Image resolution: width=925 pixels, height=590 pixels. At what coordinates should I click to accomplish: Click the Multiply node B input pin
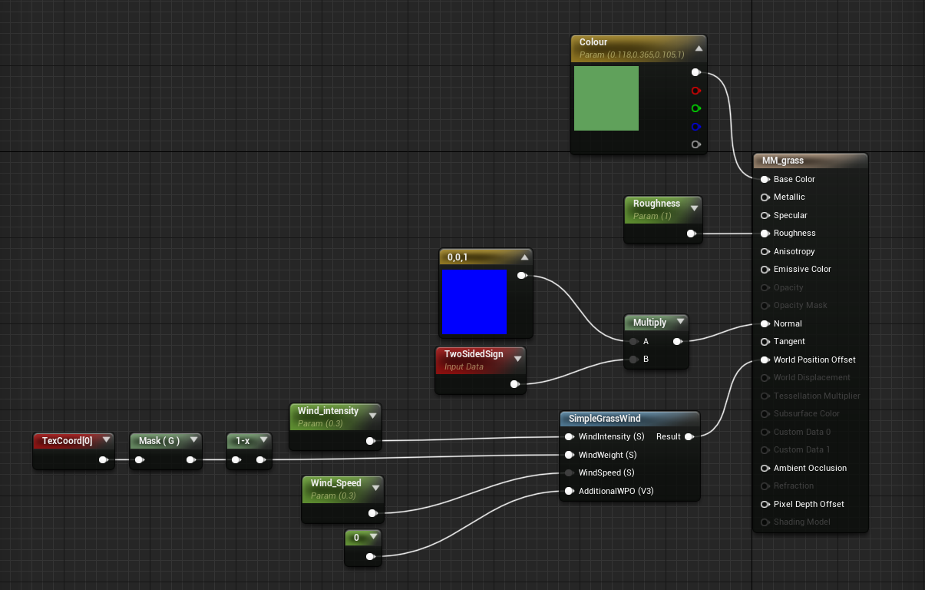[633, 359]
